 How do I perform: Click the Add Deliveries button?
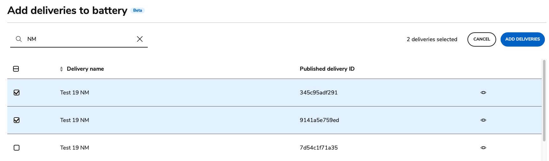coord(522,39)
